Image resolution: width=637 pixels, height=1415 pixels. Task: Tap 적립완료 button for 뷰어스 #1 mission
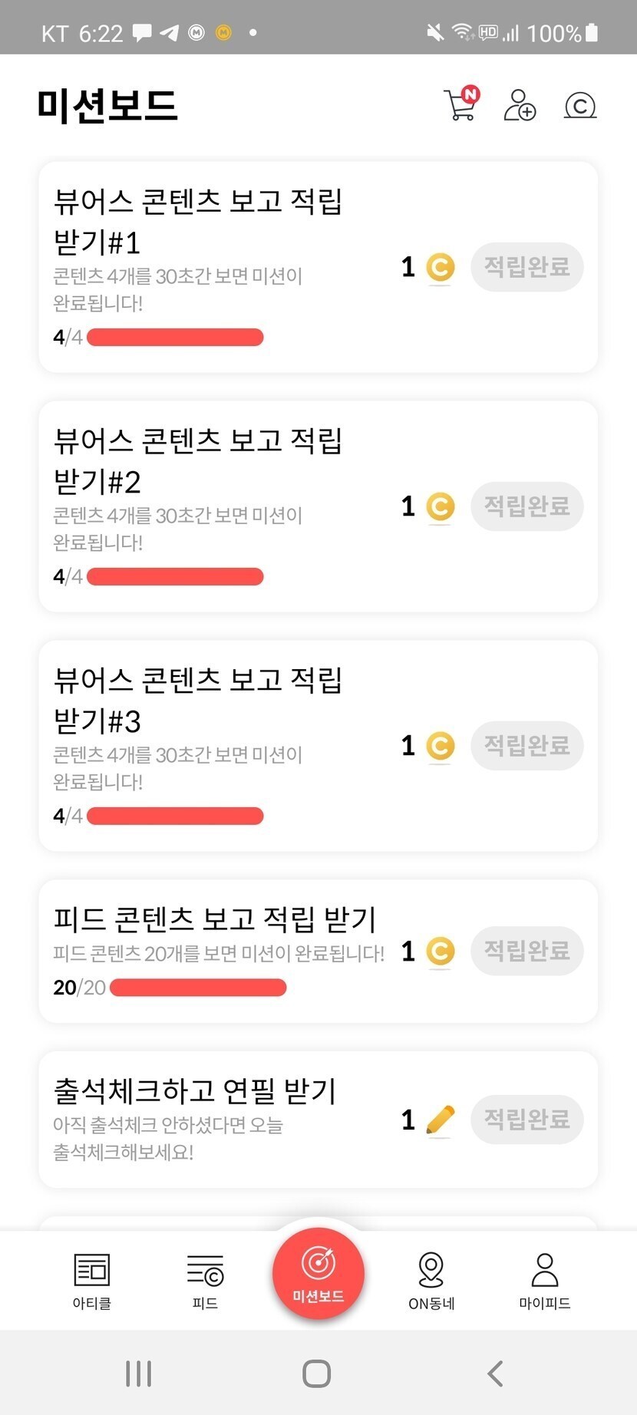click(526, 267)
